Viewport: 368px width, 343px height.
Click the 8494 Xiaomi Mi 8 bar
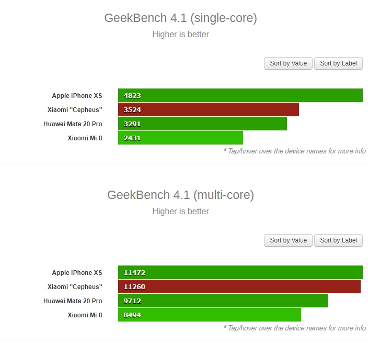[210, 315]
